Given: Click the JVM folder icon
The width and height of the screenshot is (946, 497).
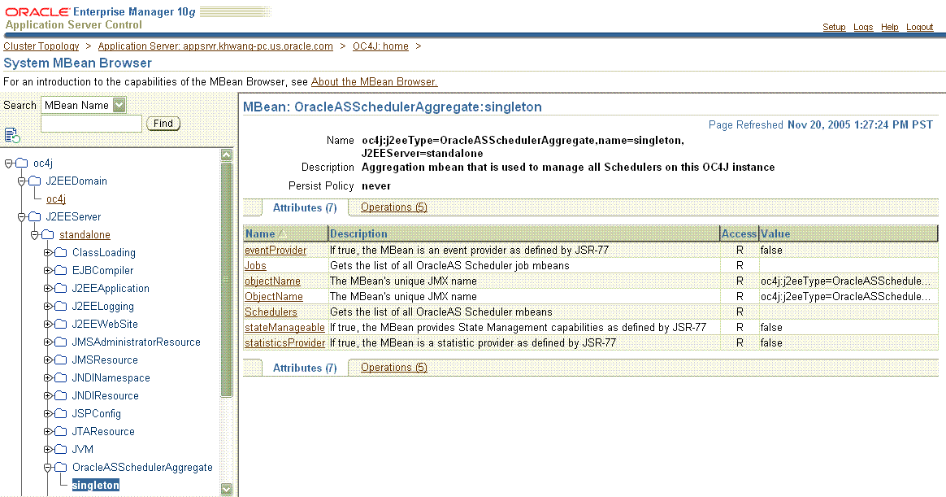Looking at the screenshot, I should coord(60,449).
